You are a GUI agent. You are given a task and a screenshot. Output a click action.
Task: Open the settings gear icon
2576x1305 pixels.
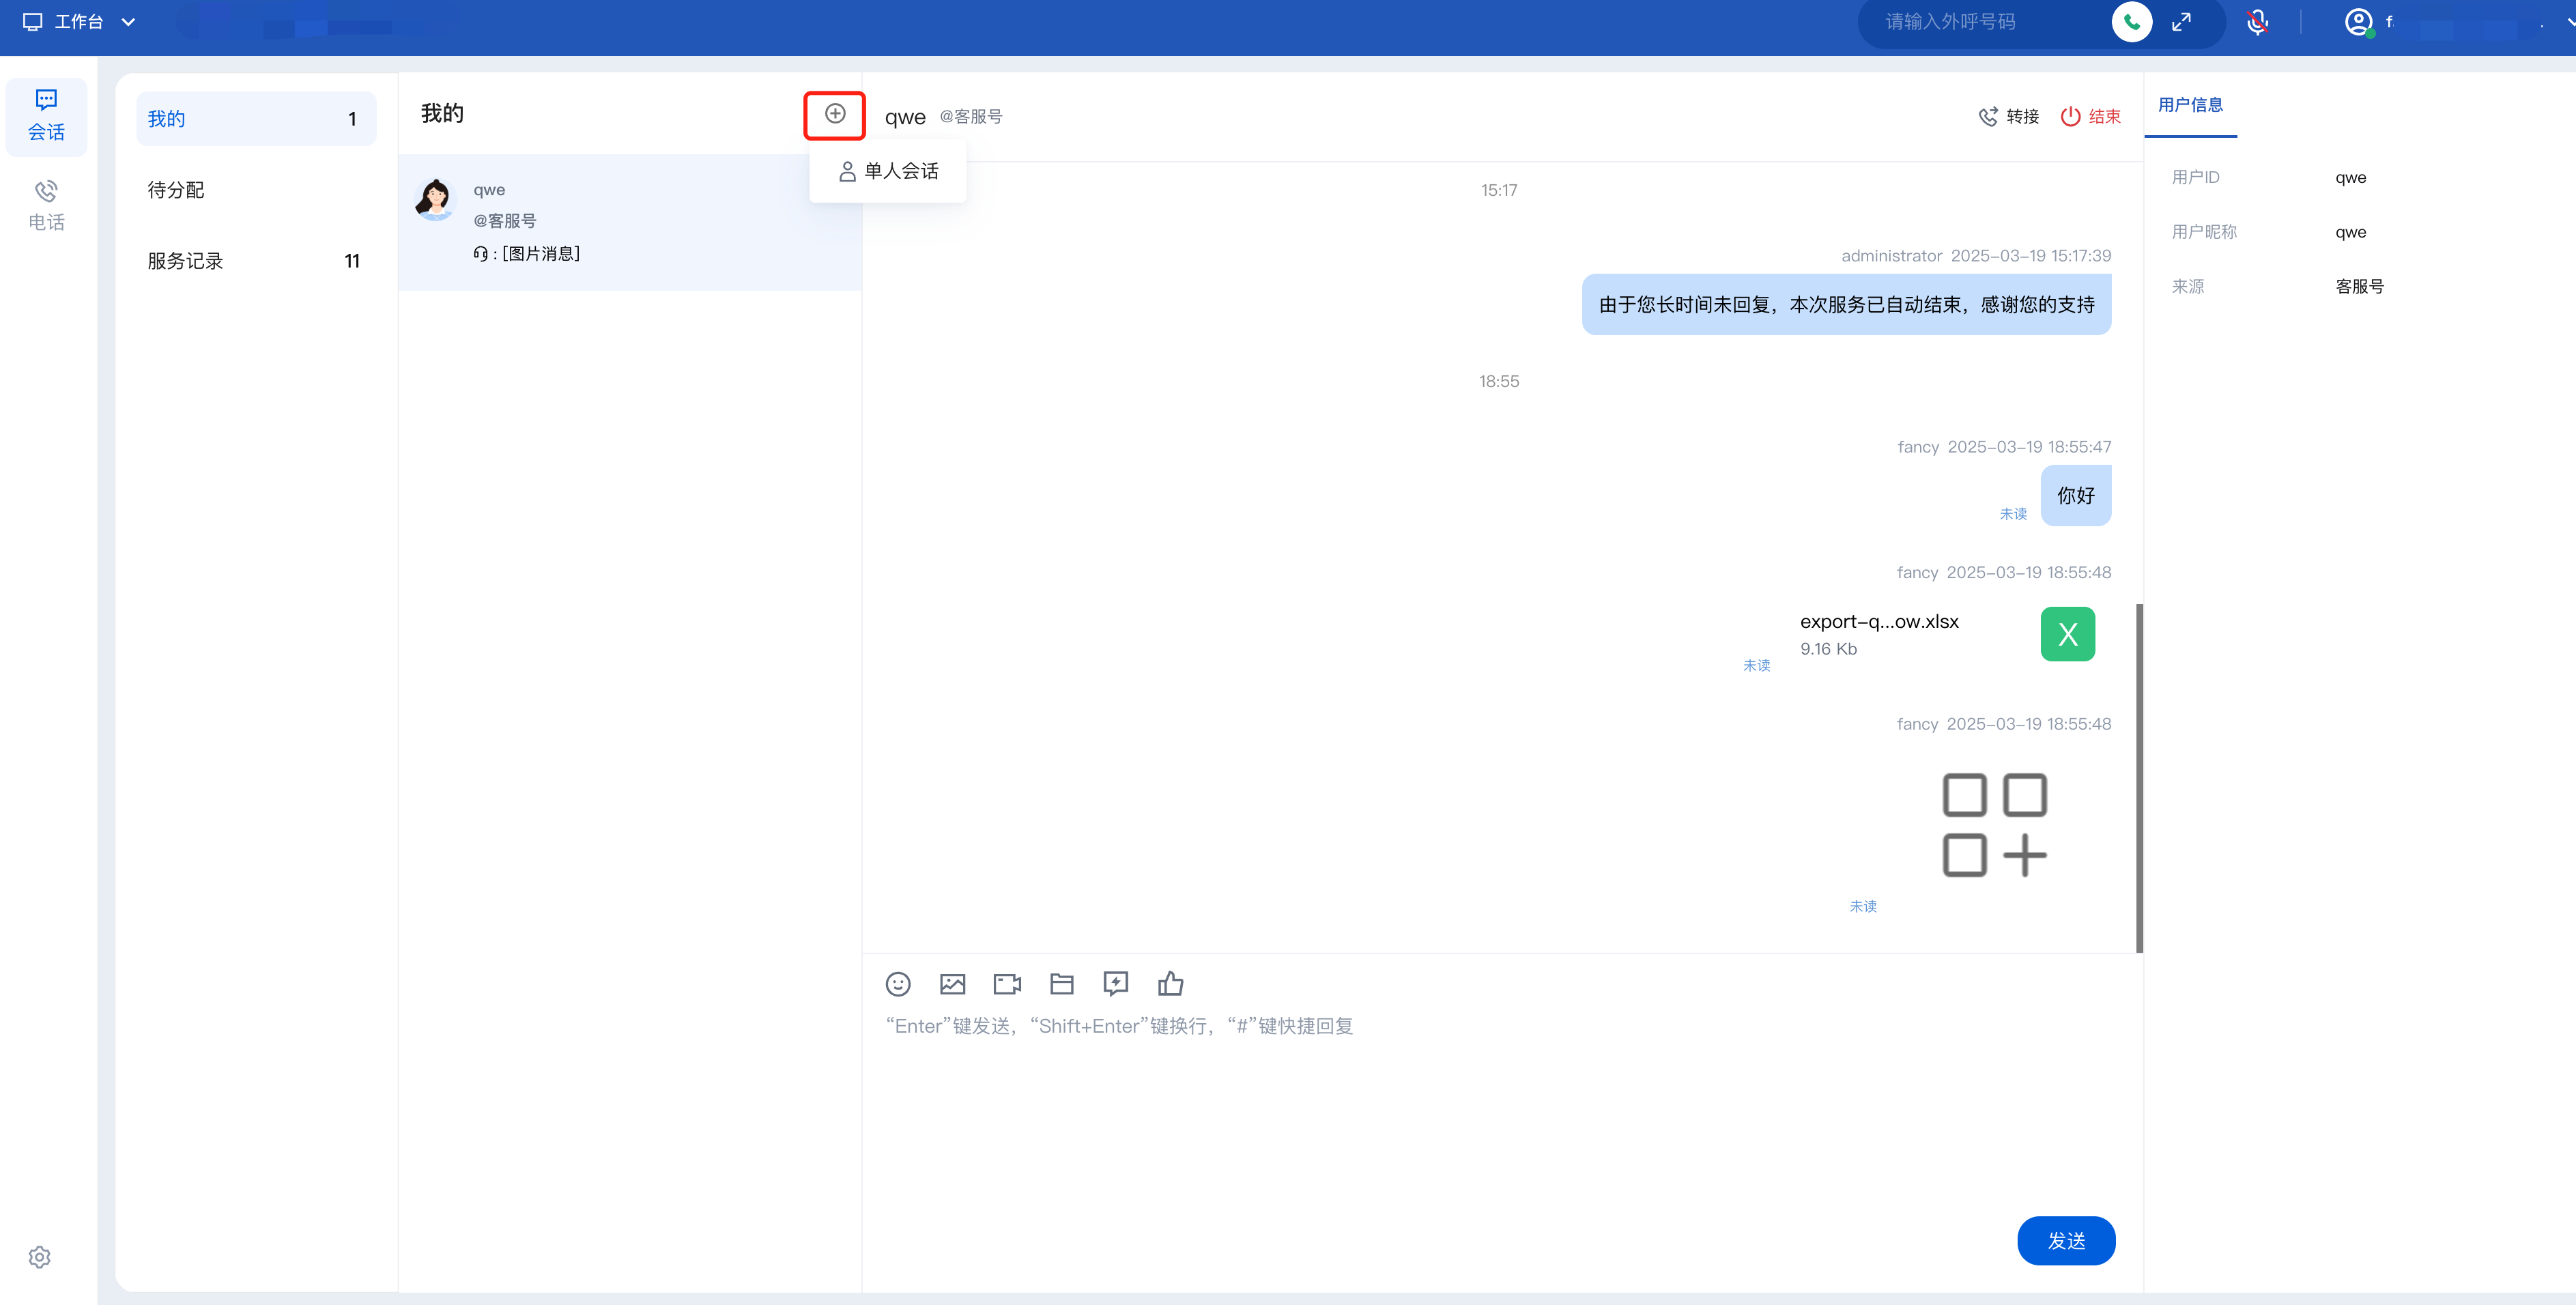(x=40, y=1257)
